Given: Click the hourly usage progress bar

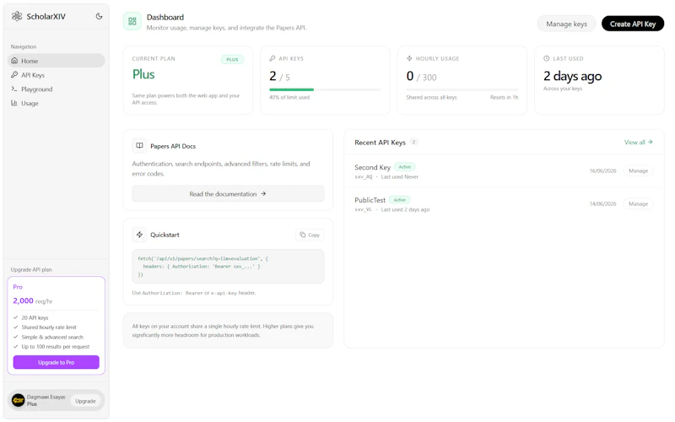Looking at the screenshot, I should coord(462,89).
